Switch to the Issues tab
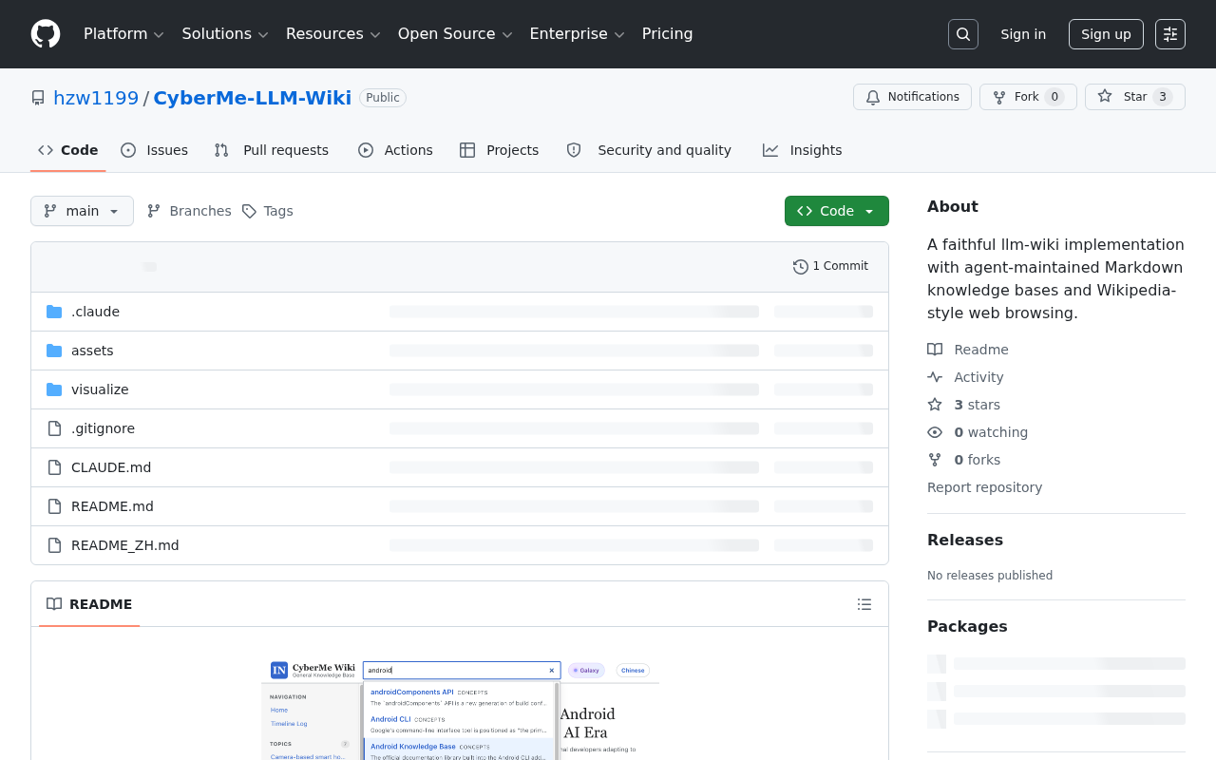 (x=155, y=150)
